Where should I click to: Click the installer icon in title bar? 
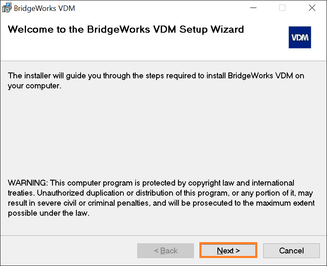coord(6,8)
